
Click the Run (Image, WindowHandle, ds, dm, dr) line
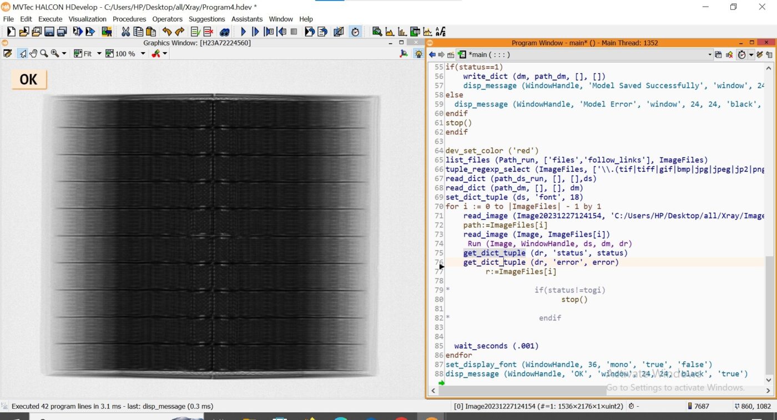pos(549,244)
